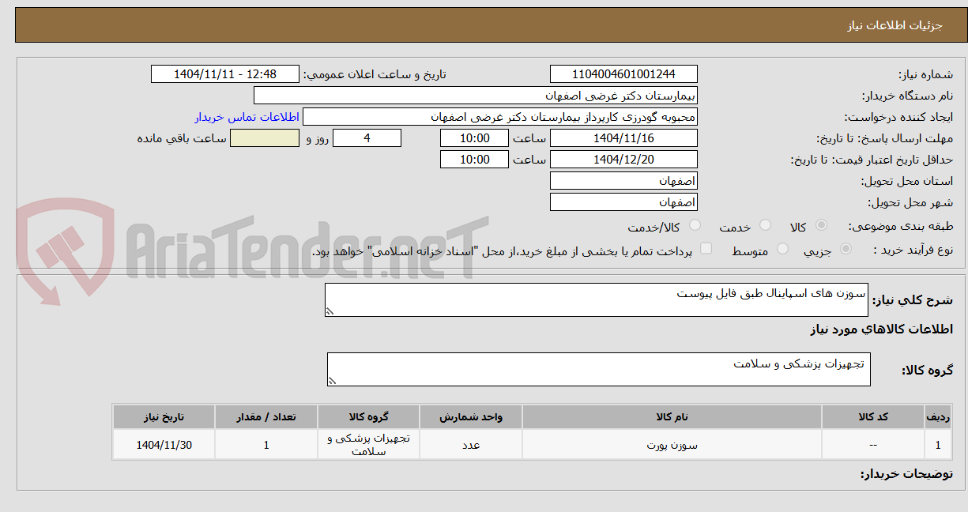Image resolution: width=968 pixels, height=512 pixels.
Task: Open the buyer contact info link
Action: (247, 117)
